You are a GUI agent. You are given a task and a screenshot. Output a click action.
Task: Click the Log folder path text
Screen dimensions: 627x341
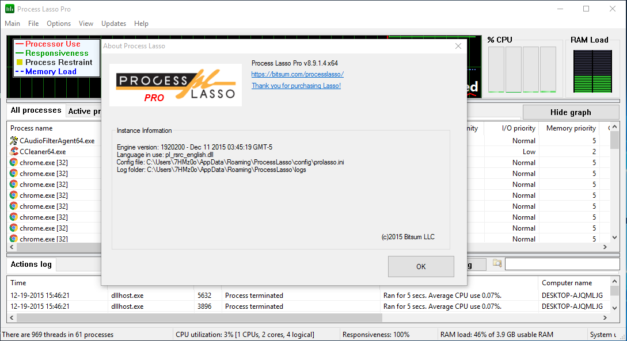click(x=211, y=170)
